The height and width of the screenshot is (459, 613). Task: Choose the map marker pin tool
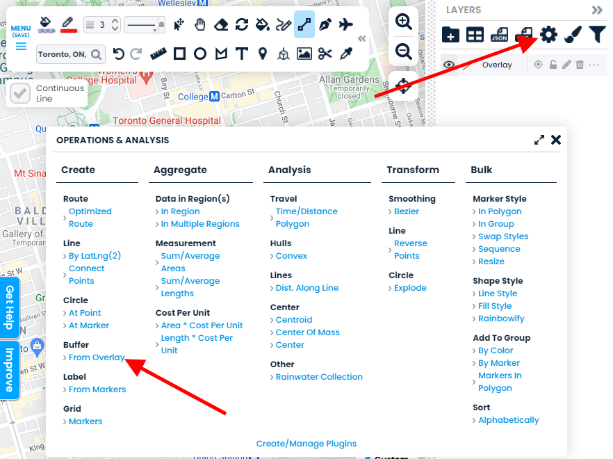(263, 54)
